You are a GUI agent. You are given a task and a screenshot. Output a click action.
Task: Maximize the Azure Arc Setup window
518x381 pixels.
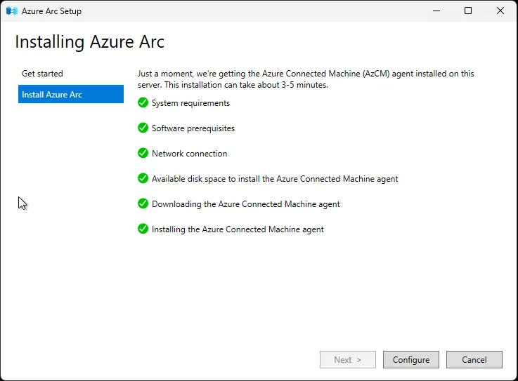pos(468,11)
